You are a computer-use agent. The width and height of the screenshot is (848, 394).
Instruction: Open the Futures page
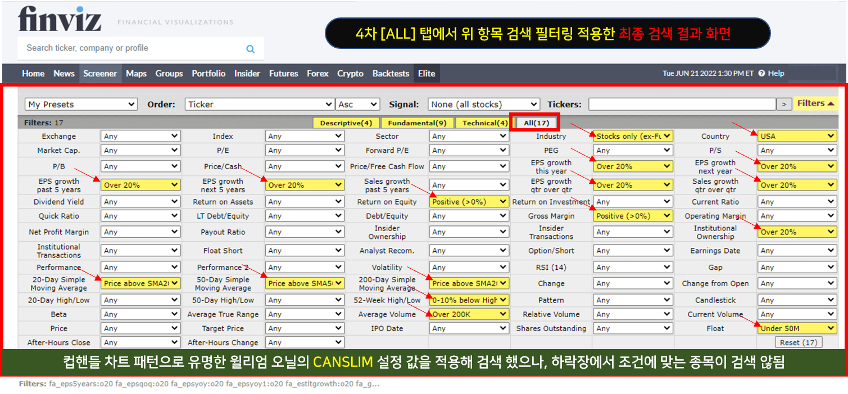(283, 74)
